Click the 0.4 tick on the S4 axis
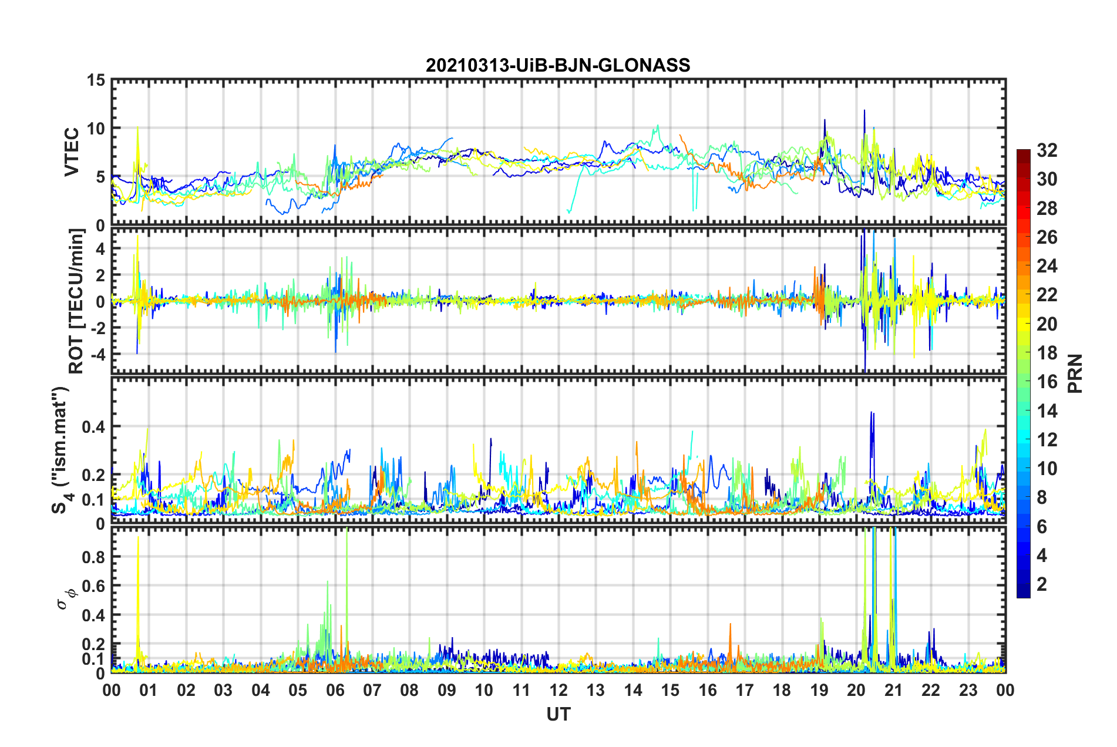This screenshot has width=1117, height=747. [x=94, y=427]
